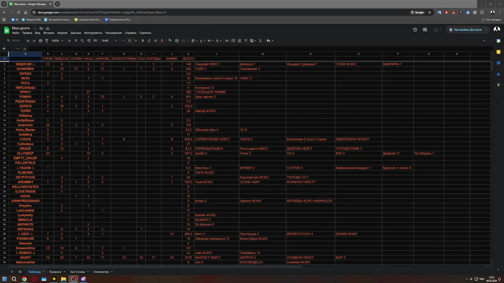
Task: Decrease font size with the minus
Action: pos(123,40)
